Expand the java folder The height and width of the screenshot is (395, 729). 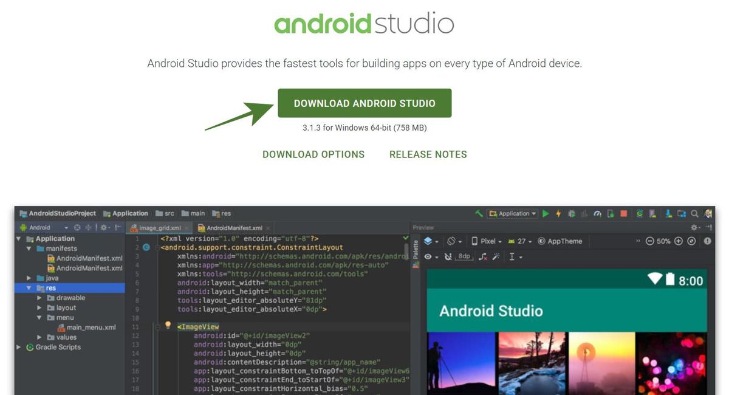point(29,278)
